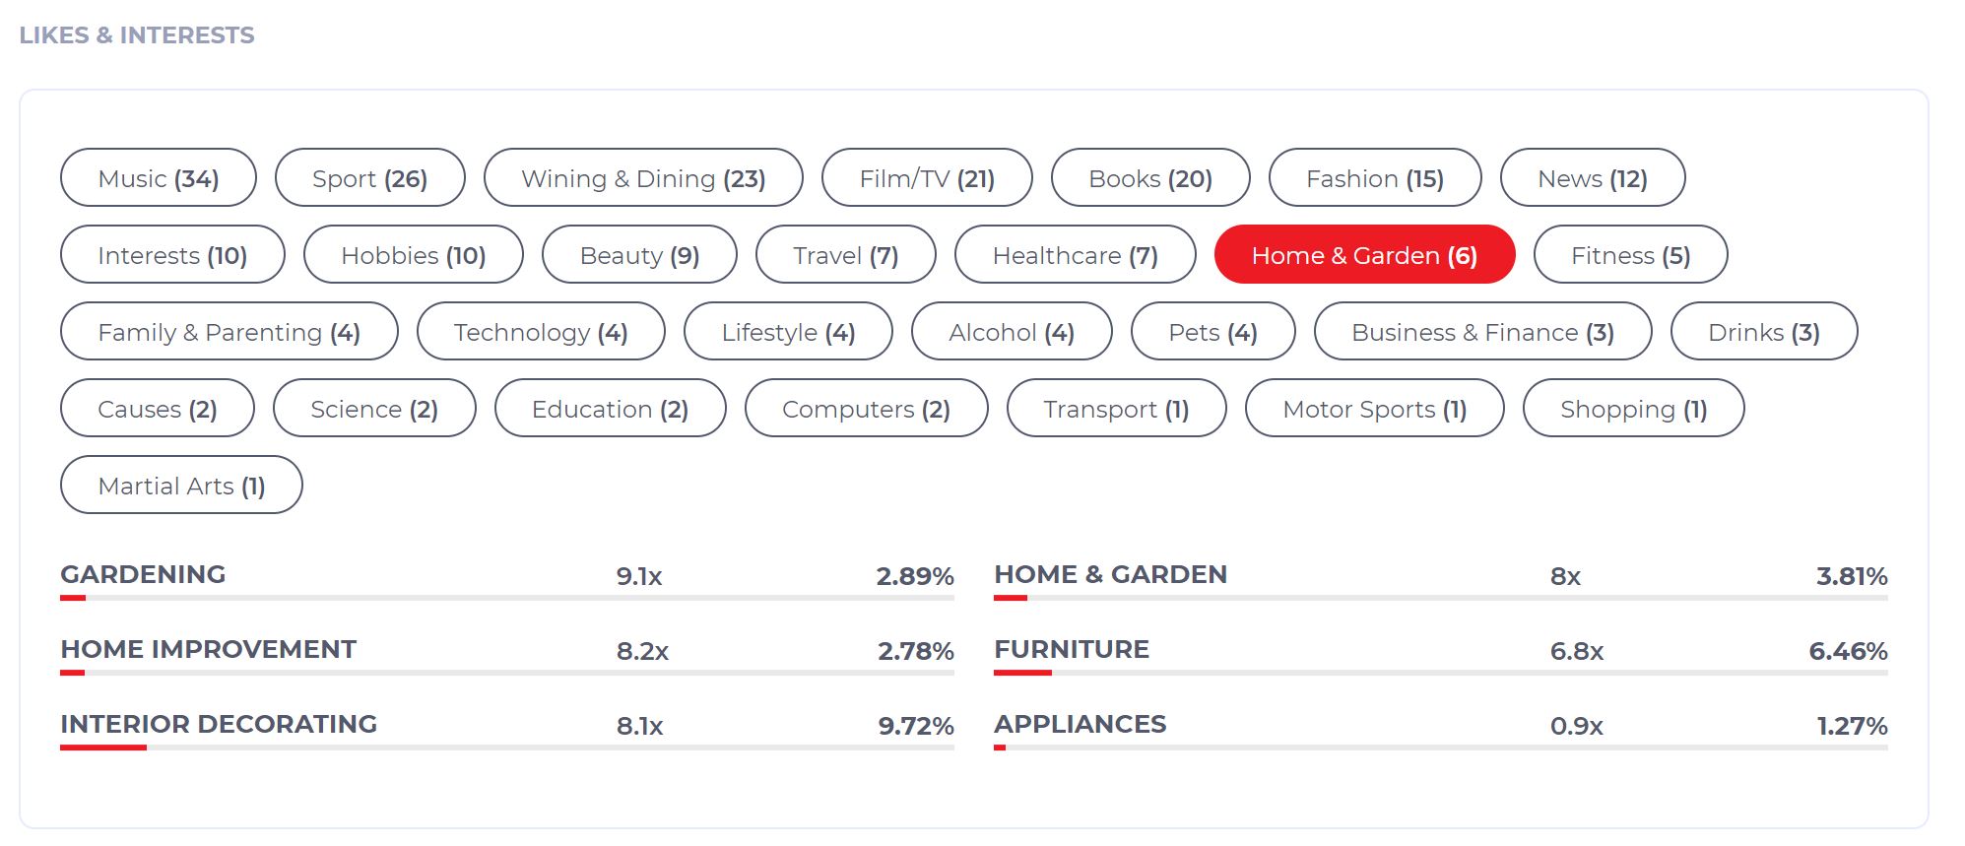This screenshot has width=1965, height=846.
Task: Select the Fashion (15) category
Action: 1375,178
